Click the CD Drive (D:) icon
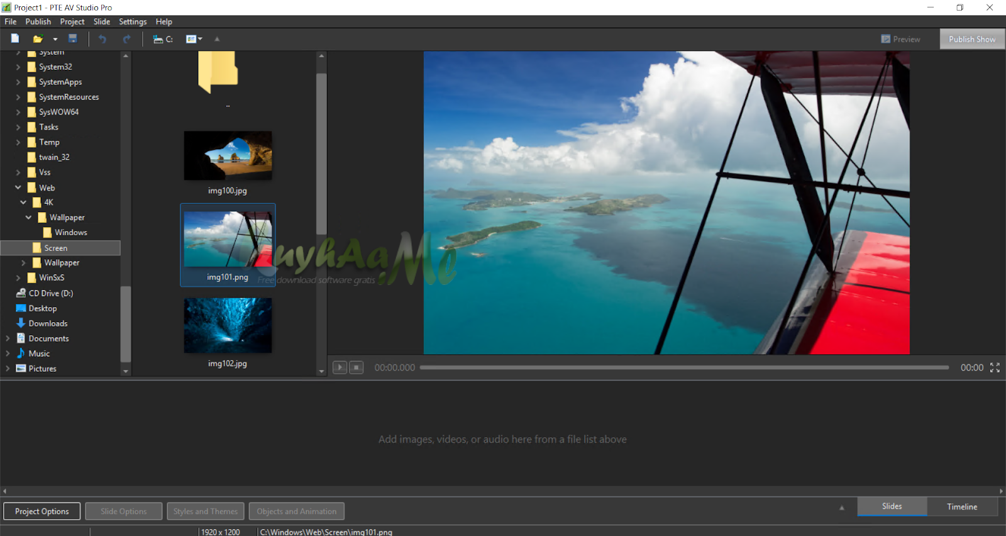The width and height of the screenshot is (1006, 536). (21, 293)
